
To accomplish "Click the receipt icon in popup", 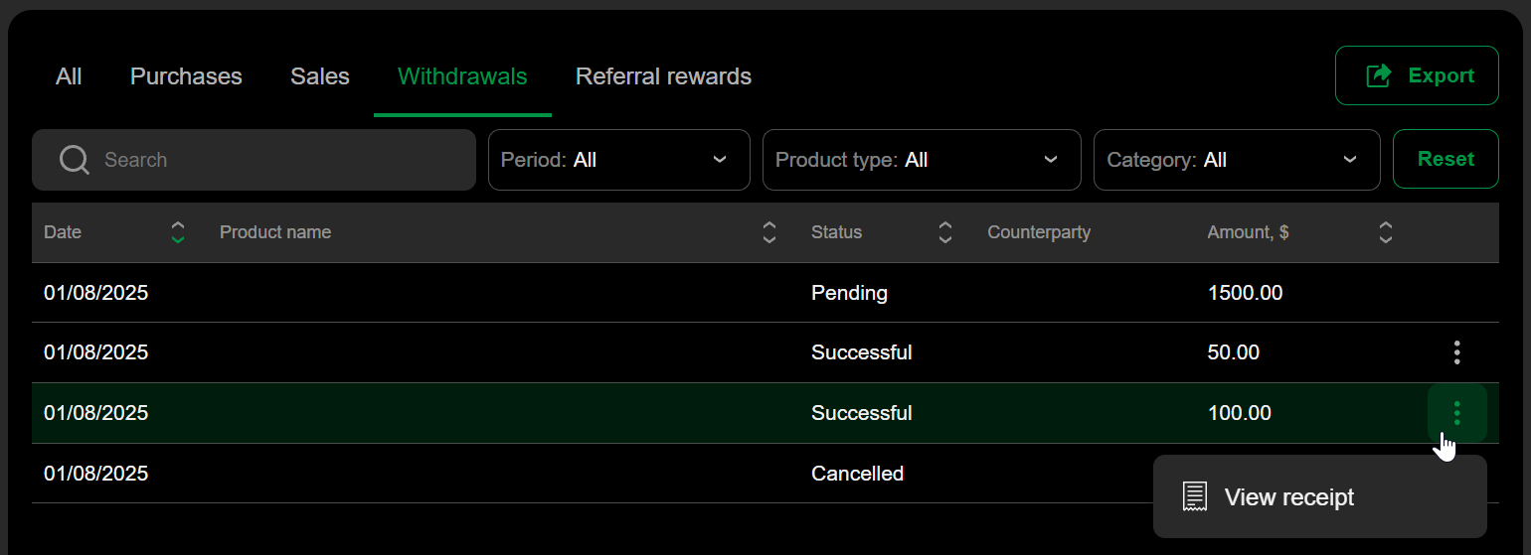I will coord(1195,496).
